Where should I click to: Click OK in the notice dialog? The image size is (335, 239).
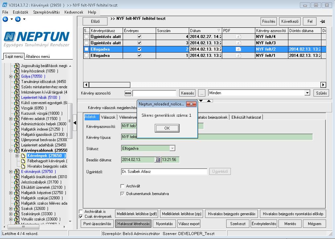click(x=167, y=128)
